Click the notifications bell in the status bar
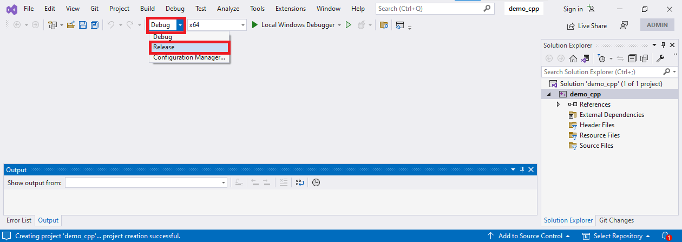Viewport: 682px width, 242px height. [666, 236]
